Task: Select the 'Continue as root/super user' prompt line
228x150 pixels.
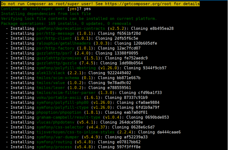Action: click(46, 9)
